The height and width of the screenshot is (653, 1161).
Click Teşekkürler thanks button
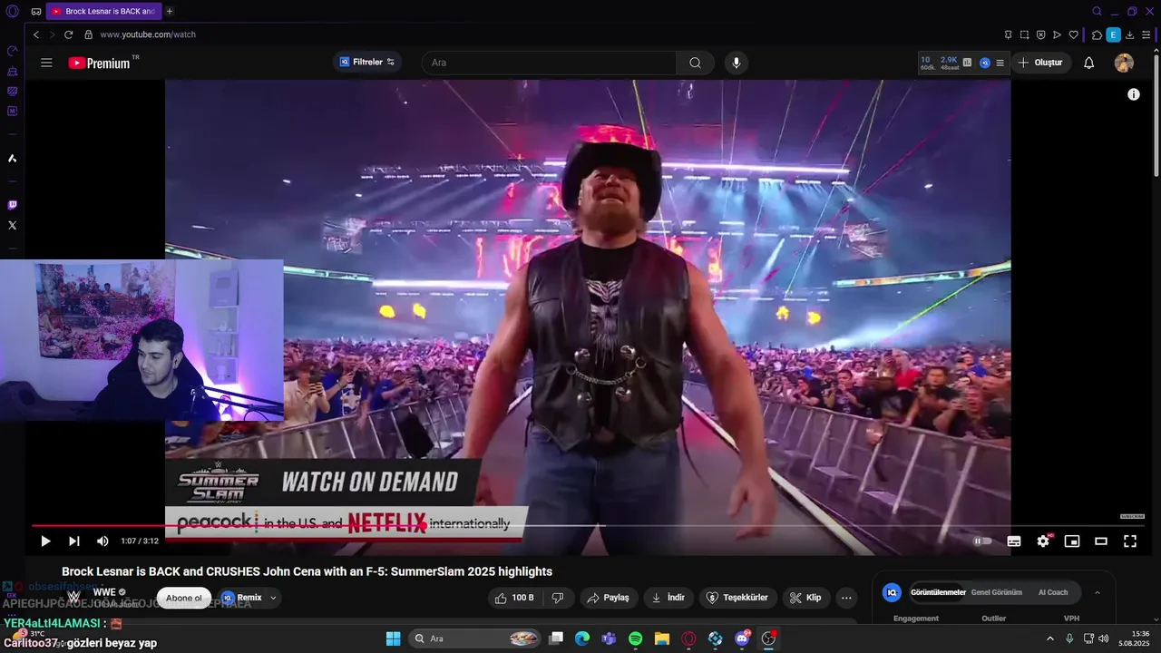coord(737,598)
